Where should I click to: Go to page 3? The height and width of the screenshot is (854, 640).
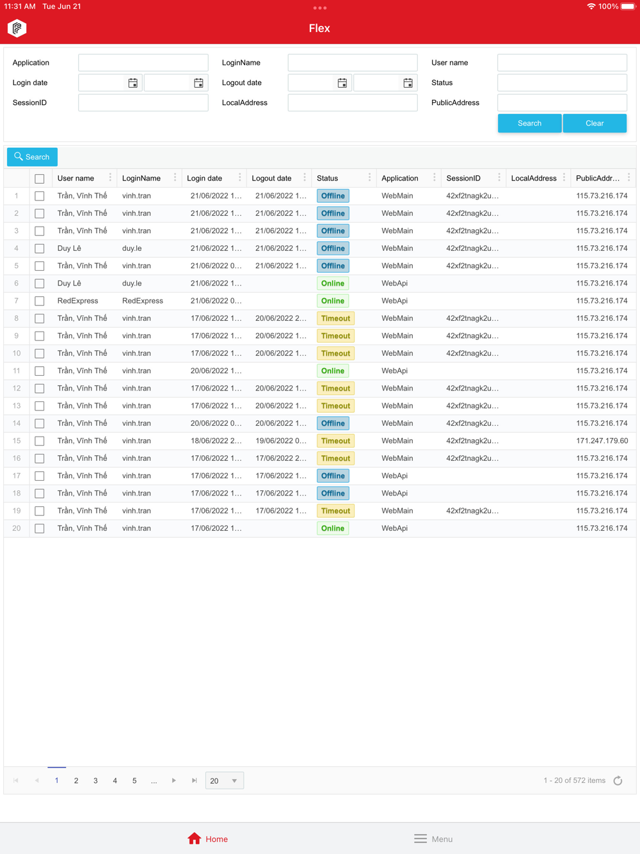tap(95, 780)
